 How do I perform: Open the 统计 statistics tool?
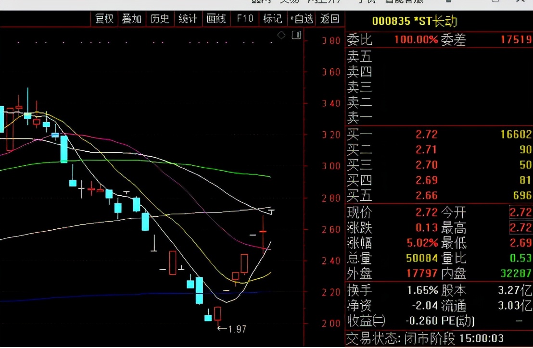188,19
